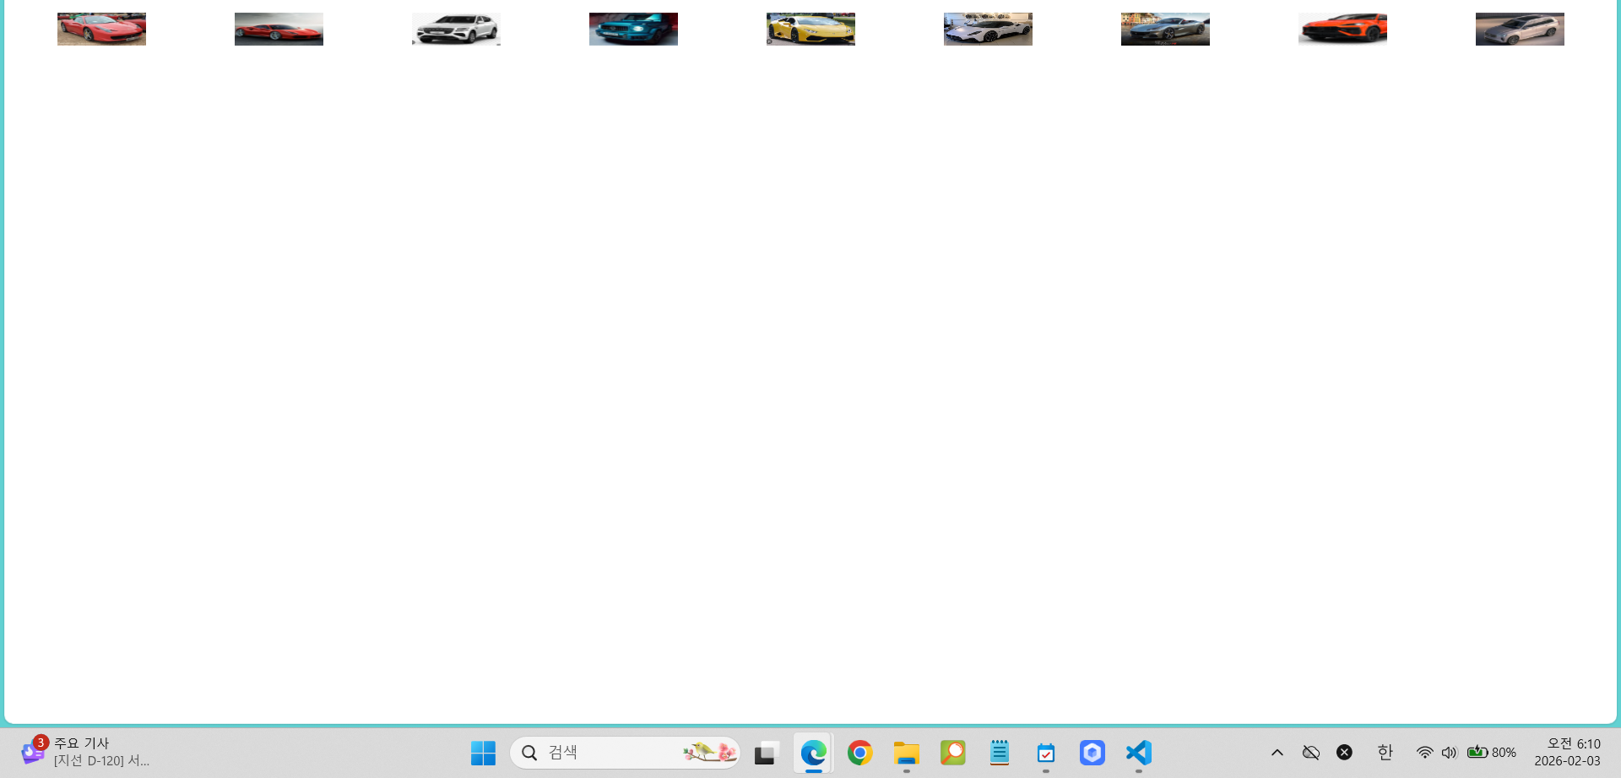Show hidden system tray icons

(1277, 753)
